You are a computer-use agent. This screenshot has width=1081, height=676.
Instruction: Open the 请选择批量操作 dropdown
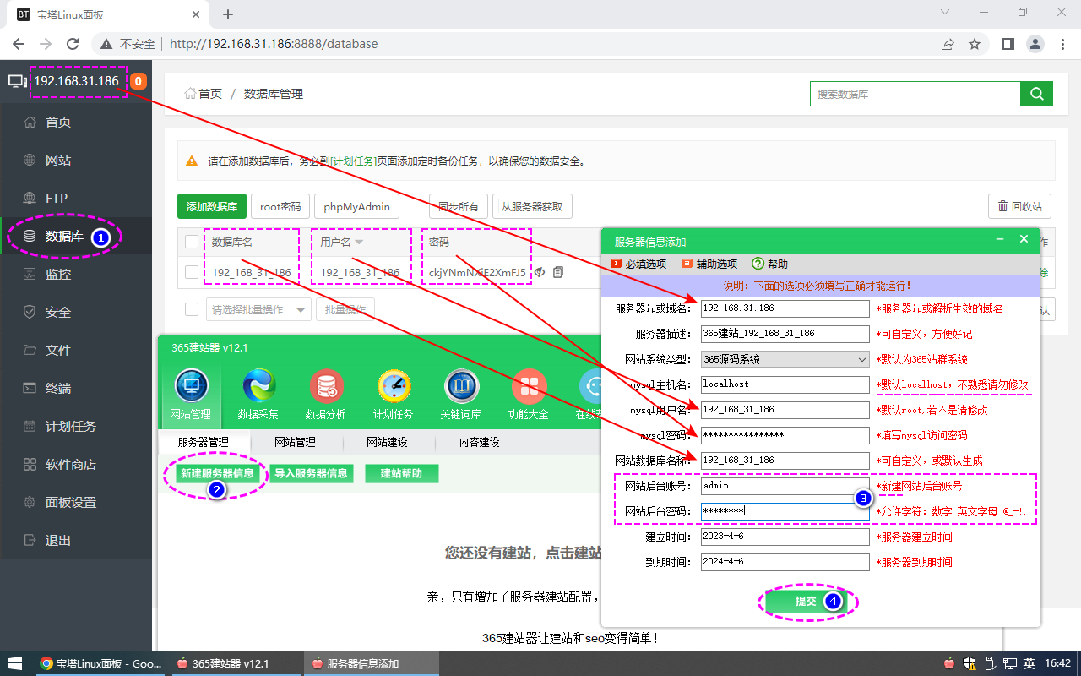point(258,309)
